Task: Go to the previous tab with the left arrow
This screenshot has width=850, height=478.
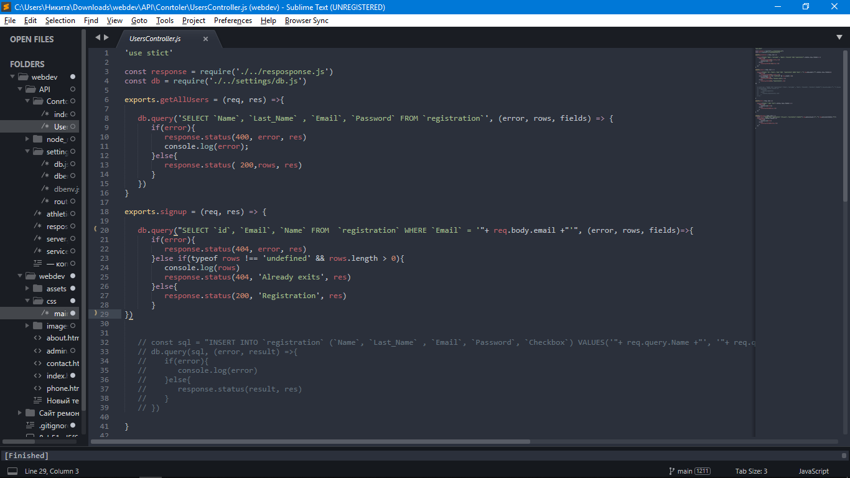Action: pos(97,37)
